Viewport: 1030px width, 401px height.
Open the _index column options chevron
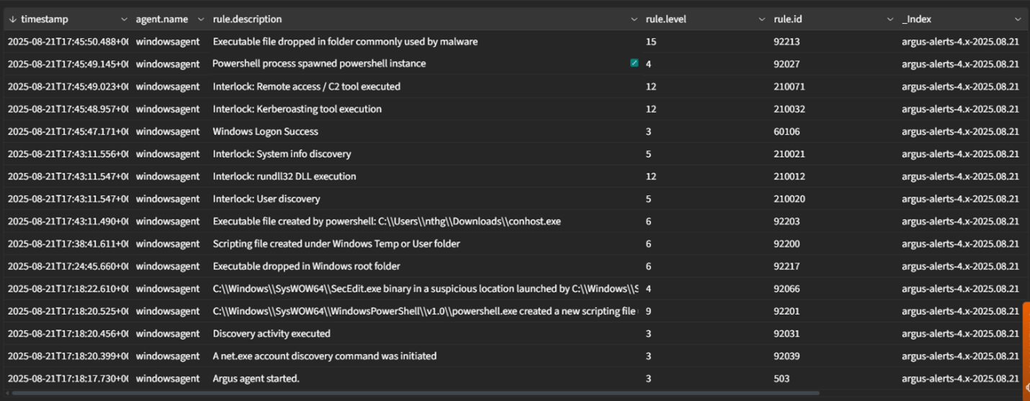tap(1018, 19)
